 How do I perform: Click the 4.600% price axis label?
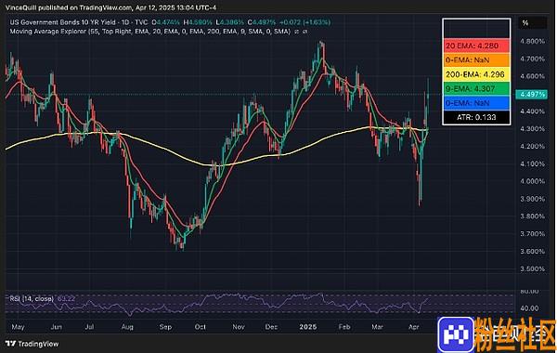point(533,76)
